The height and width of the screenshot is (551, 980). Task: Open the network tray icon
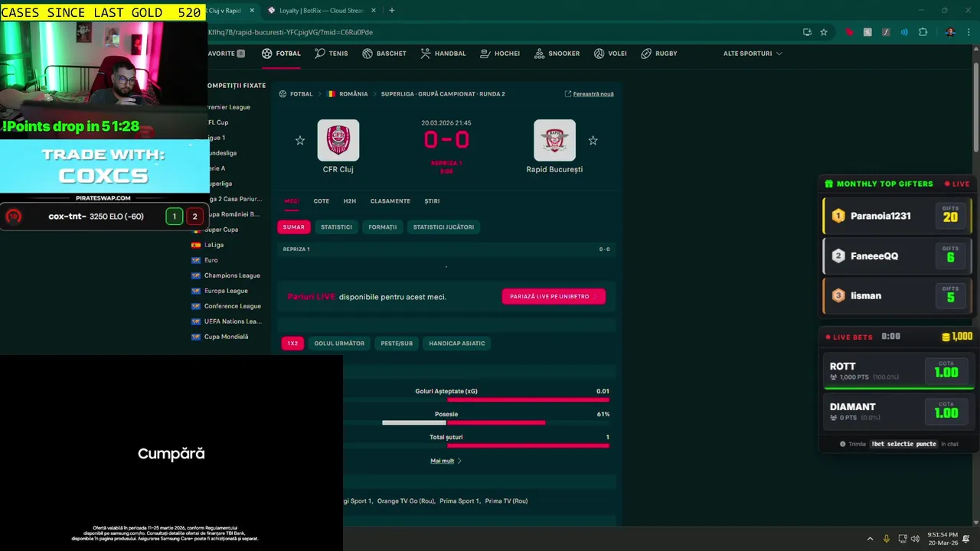903,539
